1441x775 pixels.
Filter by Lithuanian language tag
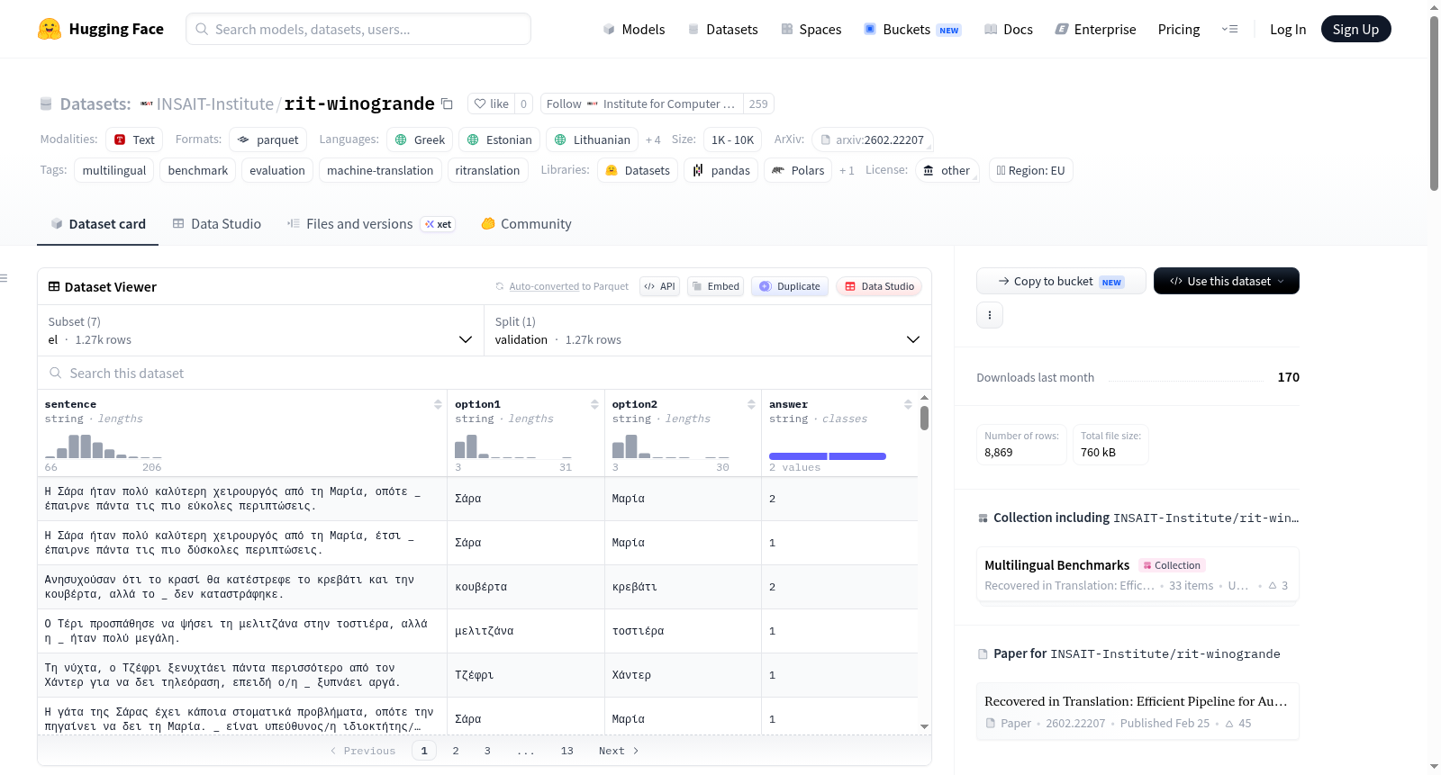tap(592, 140)
